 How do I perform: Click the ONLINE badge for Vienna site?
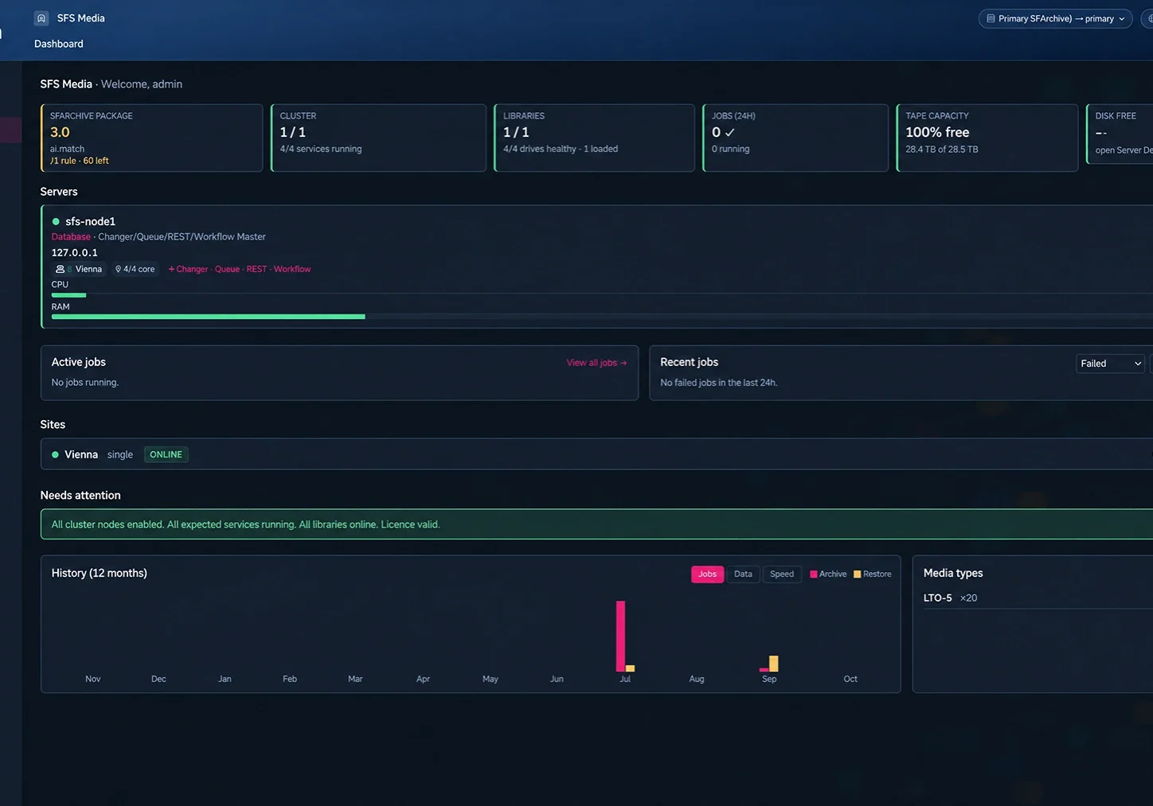[166, 454]
